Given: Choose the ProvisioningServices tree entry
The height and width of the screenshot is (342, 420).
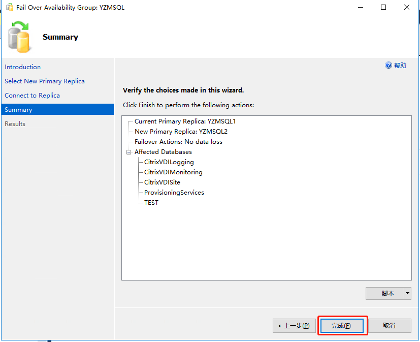Looking at the screenshot, I should tap(174, 193).
